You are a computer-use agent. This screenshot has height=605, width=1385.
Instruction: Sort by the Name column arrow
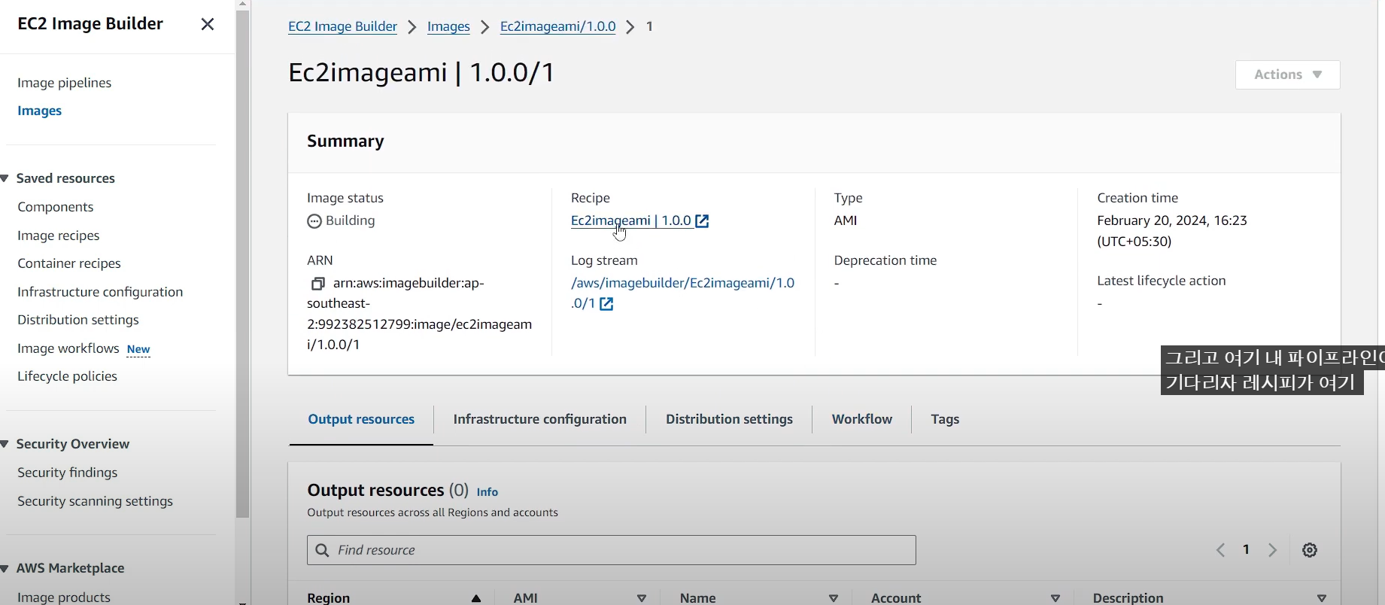click(x=834, y=598)
